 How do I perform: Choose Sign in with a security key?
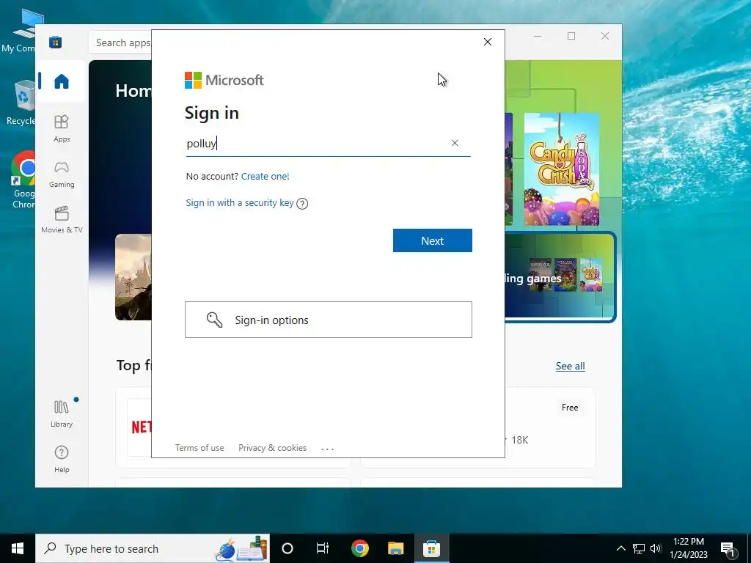point(240,202)
